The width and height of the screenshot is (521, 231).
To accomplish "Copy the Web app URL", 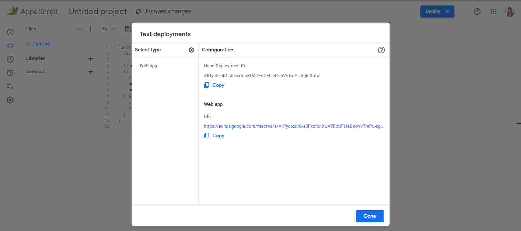I will pyautogui.click(x=214, y=136).
